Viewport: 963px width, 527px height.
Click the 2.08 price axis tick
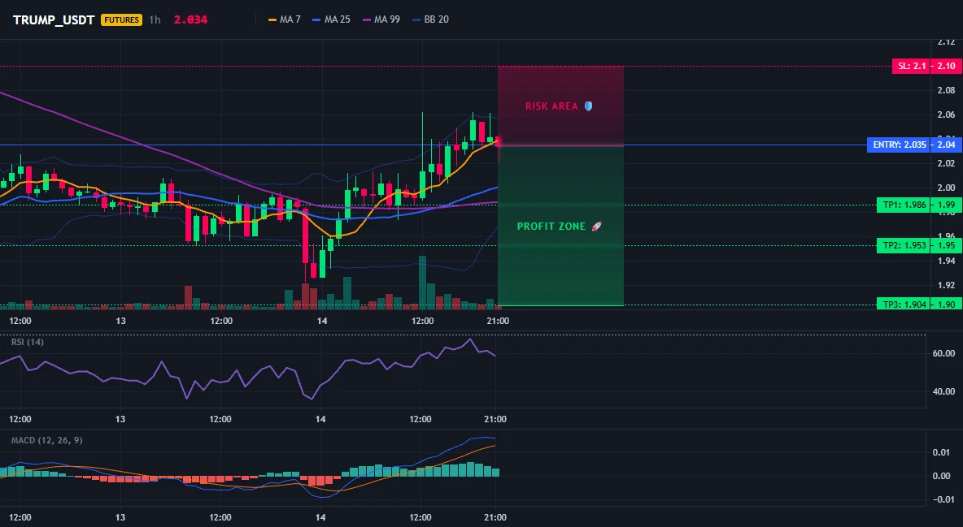pos(947,90)
